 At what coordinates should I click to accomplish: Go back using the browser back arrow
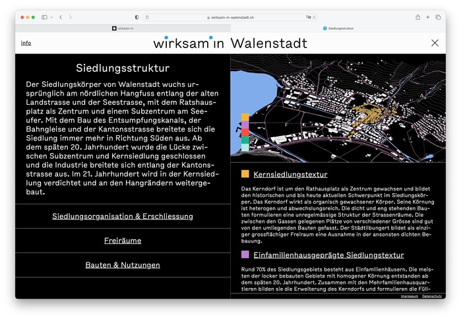[61, 17]
